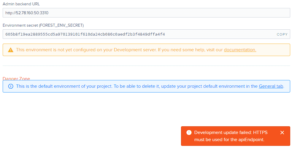Click the Danger Zone heading
This screenshot has width=292, height=150.
pyautogui.click(x=16, y=79)
